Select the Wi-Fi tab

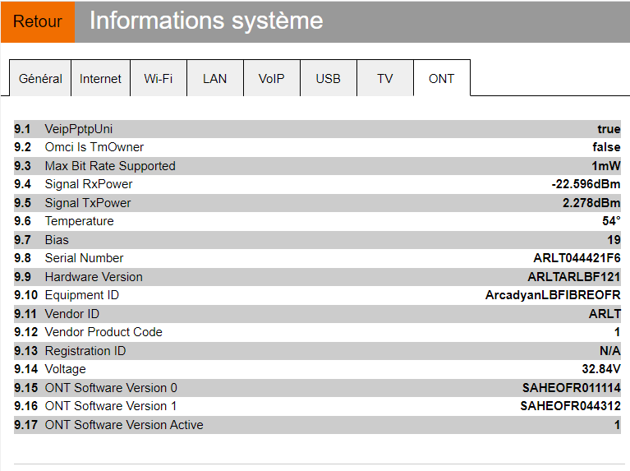tap(158, 79)
